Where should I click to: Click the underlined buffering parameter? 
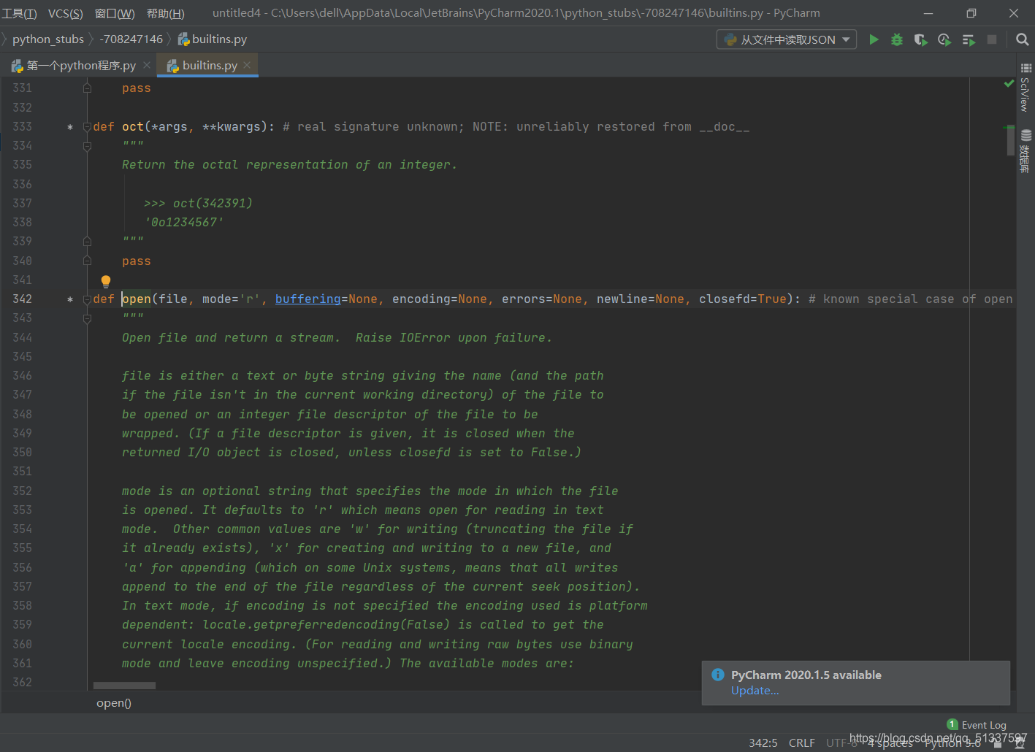click(308, 299)
